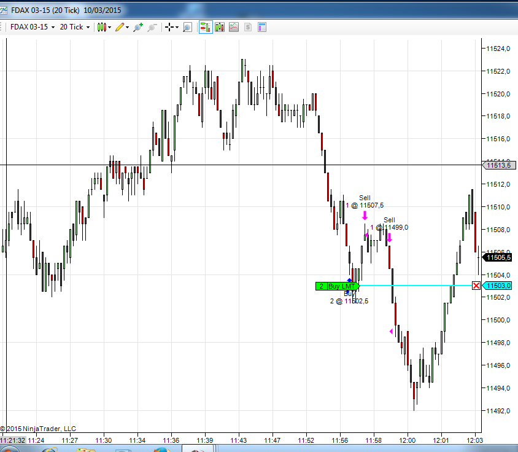
Task: Select the drawing tools pencil icon
Action: [120, 27]
